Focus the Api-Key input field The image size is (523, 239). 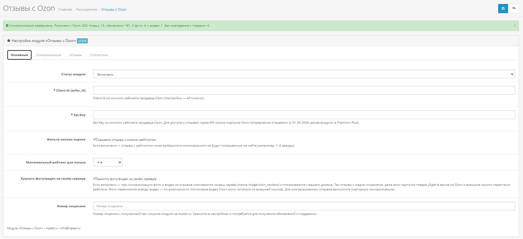point(304,115)
